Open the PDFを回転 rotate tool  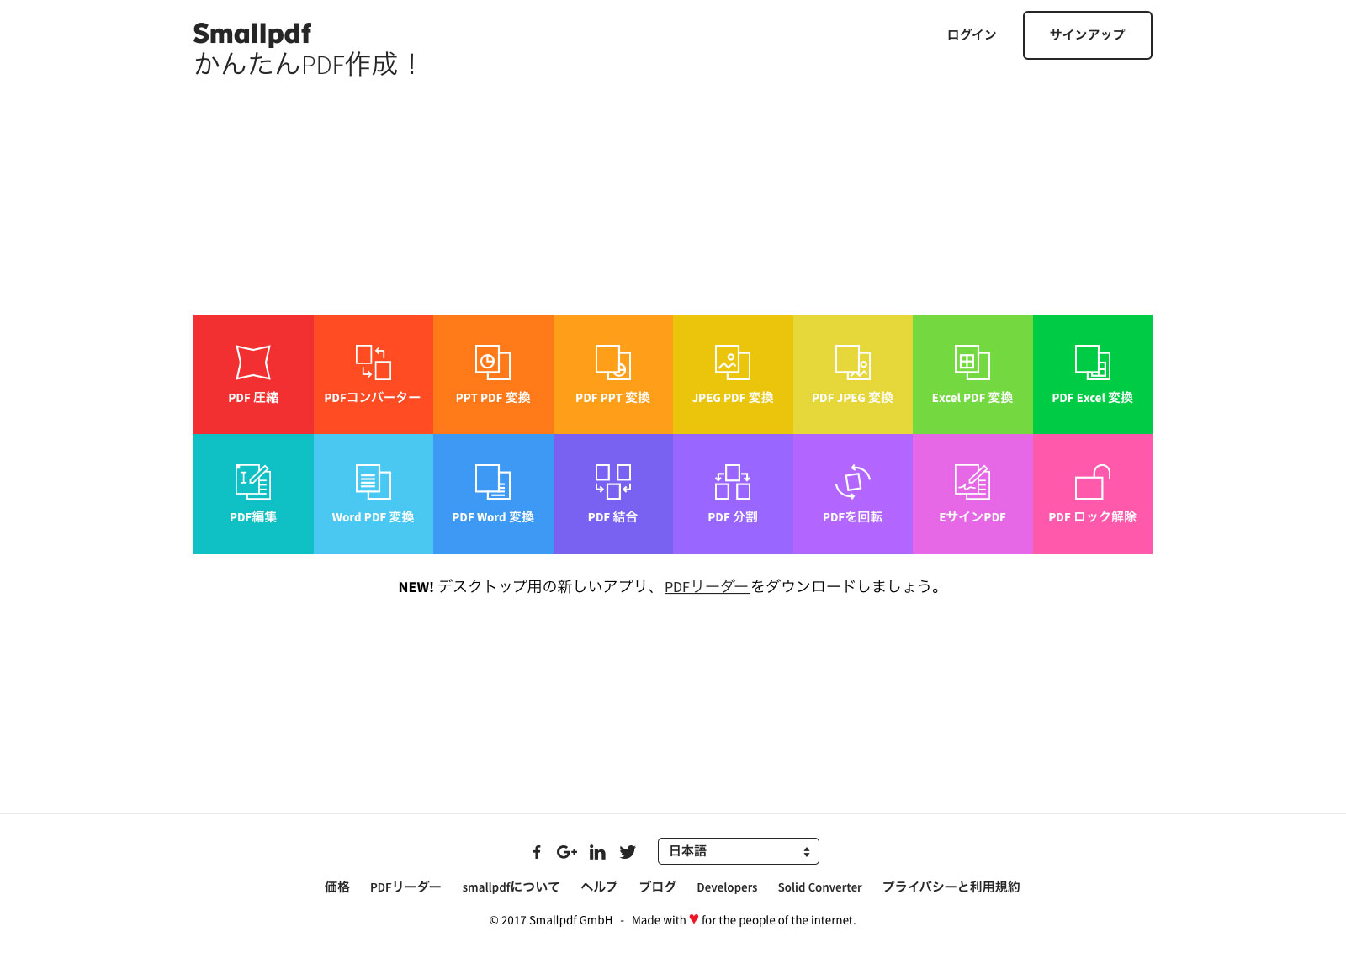pos(852,494)
